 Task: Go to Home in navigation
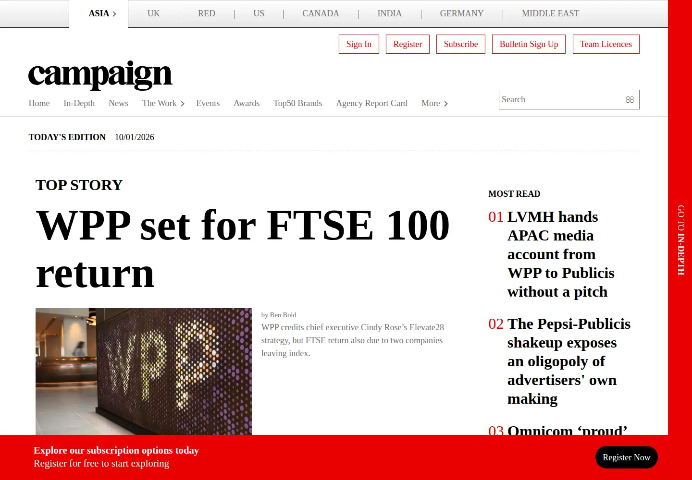click(x=39, y=103)
